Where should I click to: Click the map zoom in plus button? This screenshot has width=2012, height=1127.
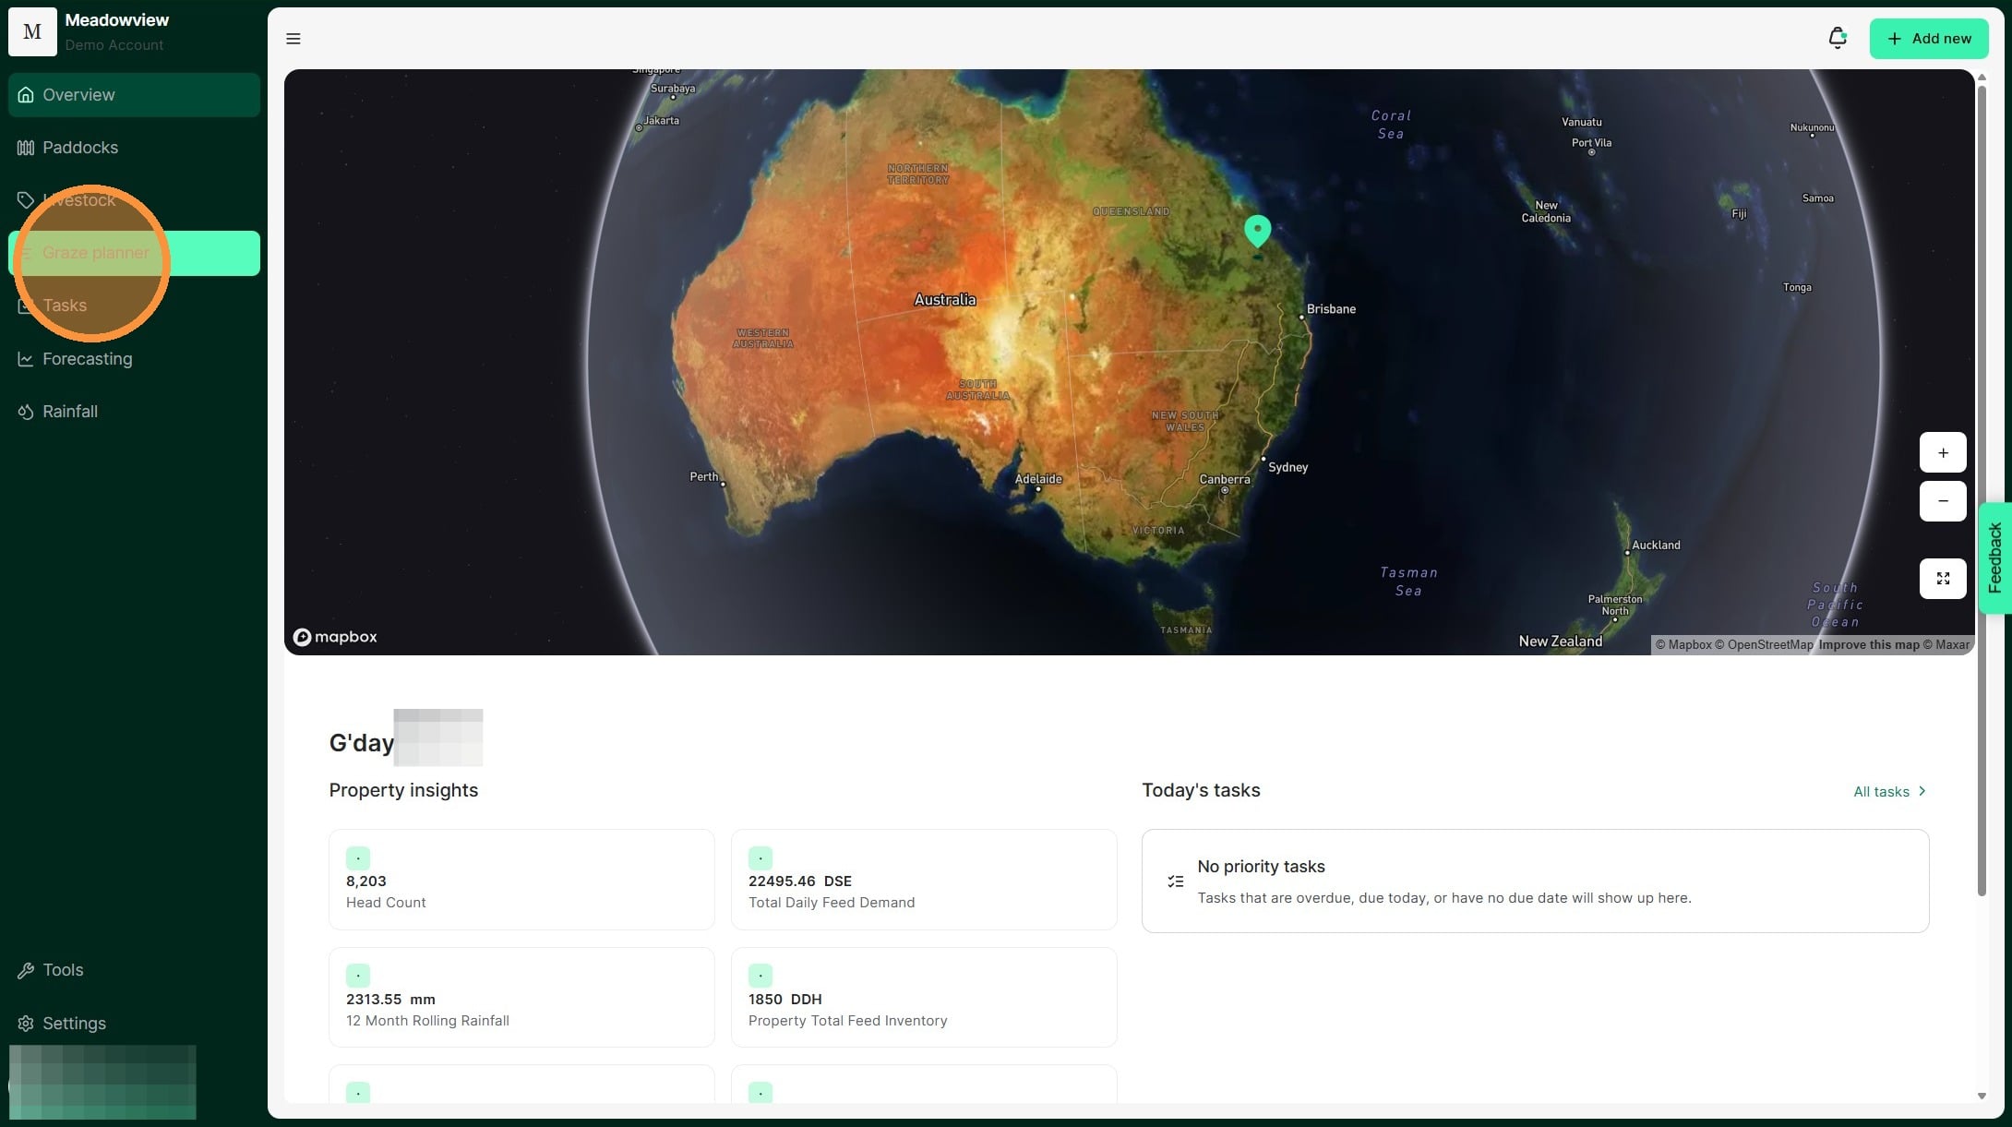[1943, 452]
